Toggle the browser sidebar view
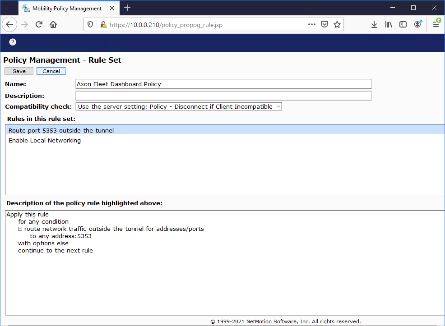The height and width of the screenshot is (326, 445). tap(403, 25)
